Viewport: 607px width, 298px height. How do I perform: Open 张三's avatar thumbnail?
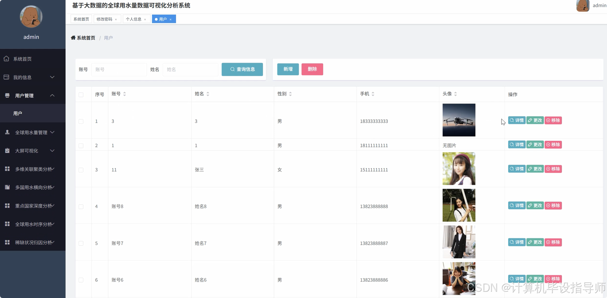[459, 169]
